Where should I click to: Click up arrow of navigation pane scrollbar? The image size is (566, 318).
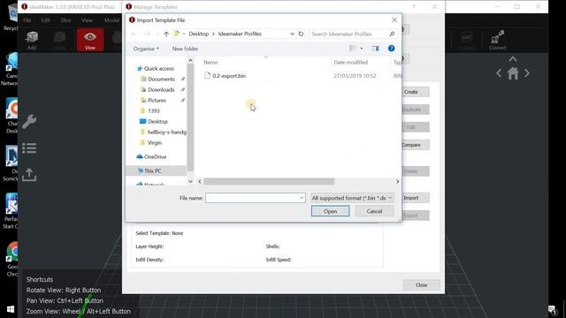(190, 61)
